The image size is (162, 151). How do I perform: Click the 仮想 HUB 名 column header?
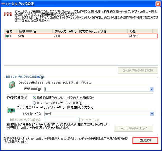click(34, 31)
